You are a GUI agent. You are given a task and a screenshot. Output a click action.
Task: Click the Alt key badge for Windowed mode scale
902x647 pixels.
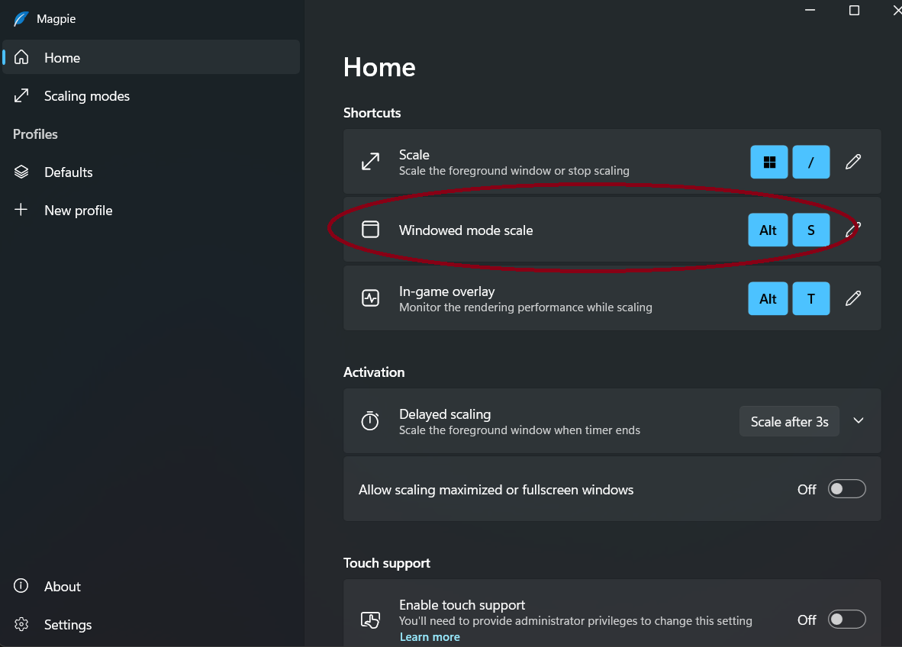point(768,230)
